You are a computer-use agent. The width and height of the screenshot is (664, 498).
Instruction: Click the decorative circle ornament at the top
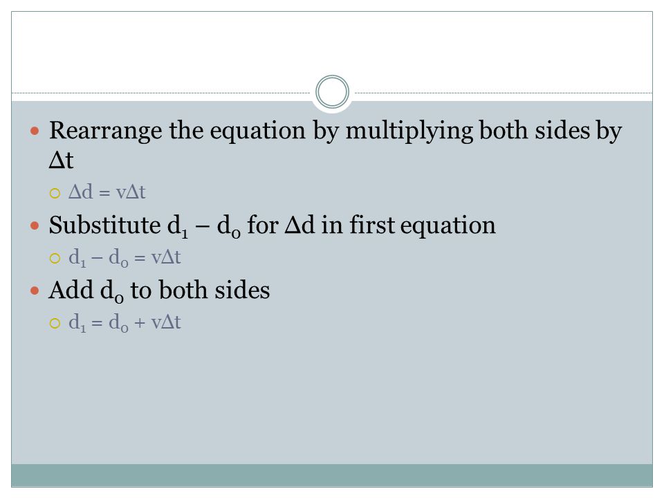(x=332, y=91)
